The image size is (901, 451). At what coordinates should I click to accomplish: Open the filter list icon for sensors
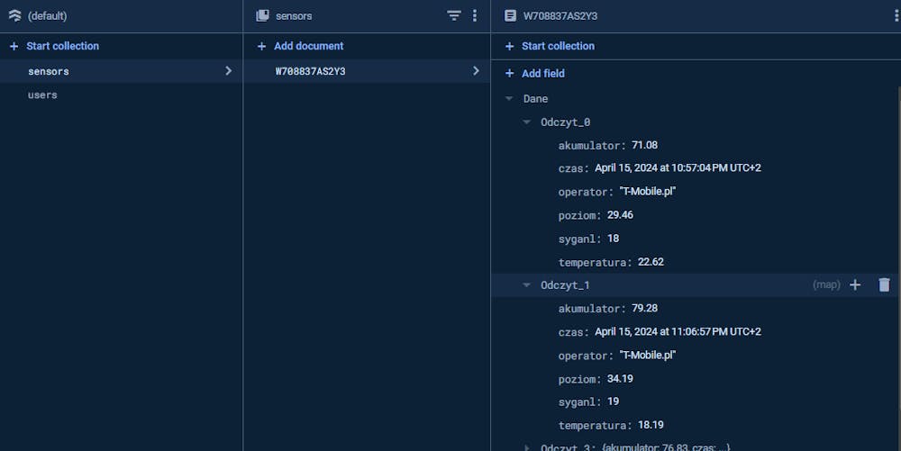tap(454, 15)
